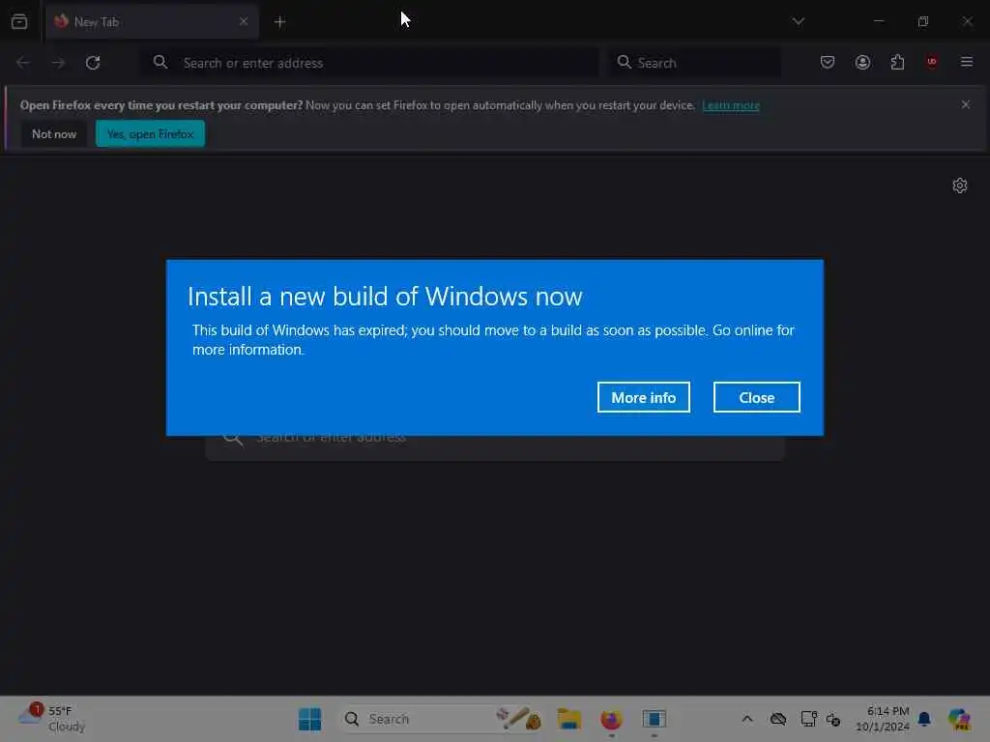Open Firefox account icon
Screen dimensions: 990x742
tap(862, 62)
